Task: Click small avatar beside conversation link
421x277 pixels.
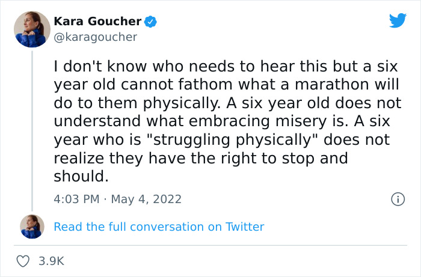Action: point(32,227)
